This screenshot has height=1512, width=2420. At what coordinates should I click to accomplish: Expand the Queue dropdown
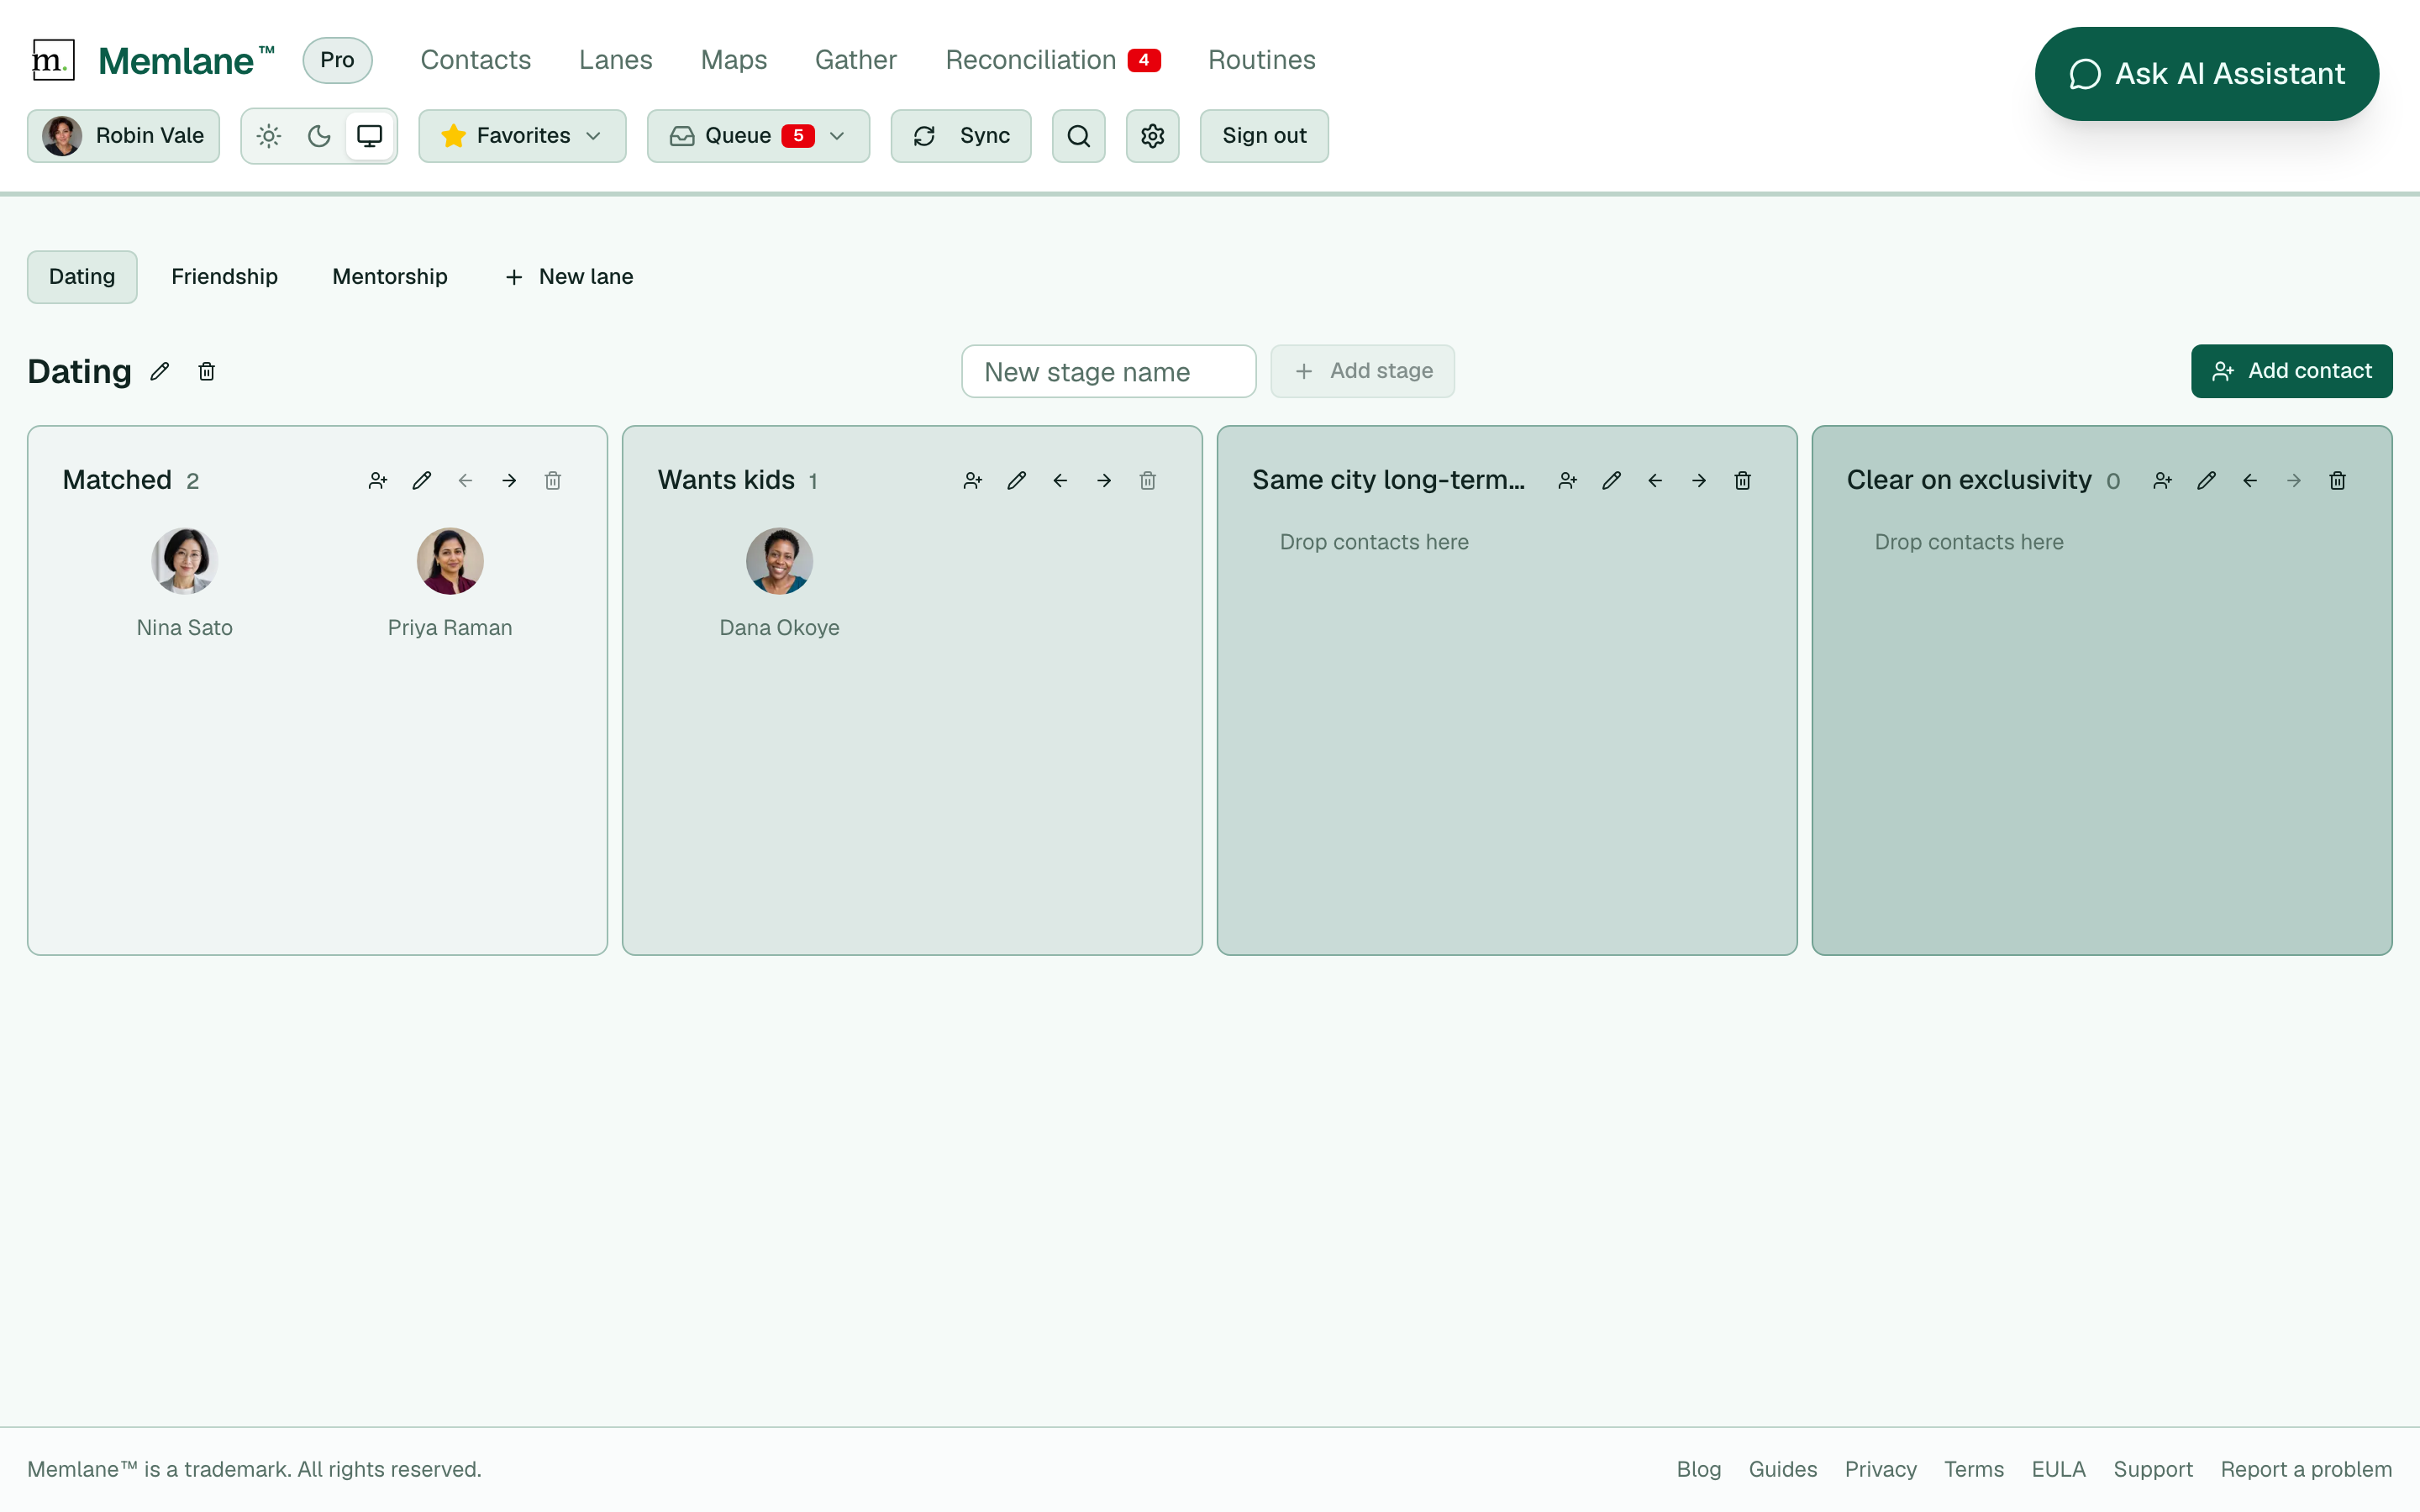pyautogui.click(x=758, y=136)
